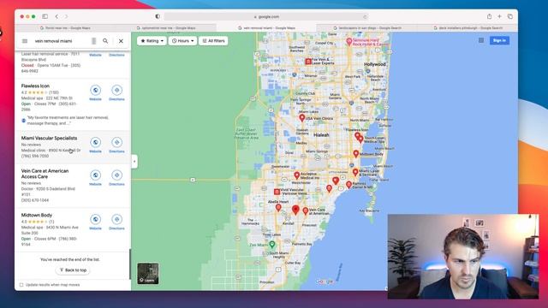
Task: Click the search magnifier icon
Action: tap(105, 41)
